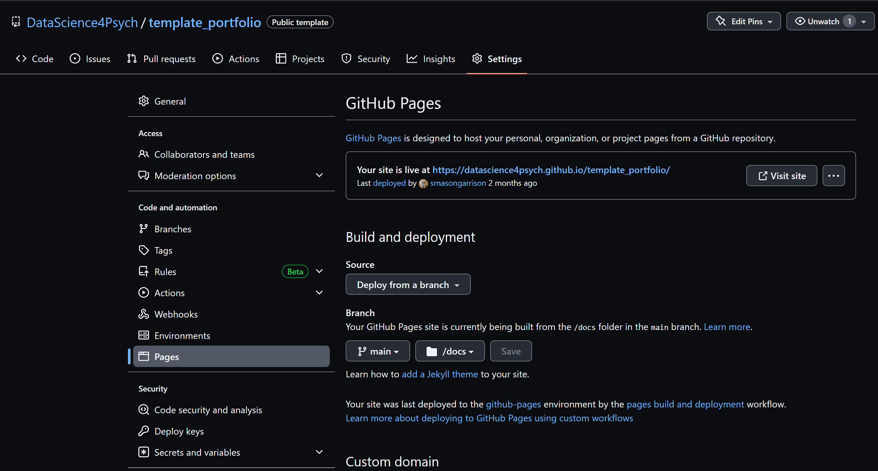Click the sidebar Actions play-circle icon

point(144,293)
